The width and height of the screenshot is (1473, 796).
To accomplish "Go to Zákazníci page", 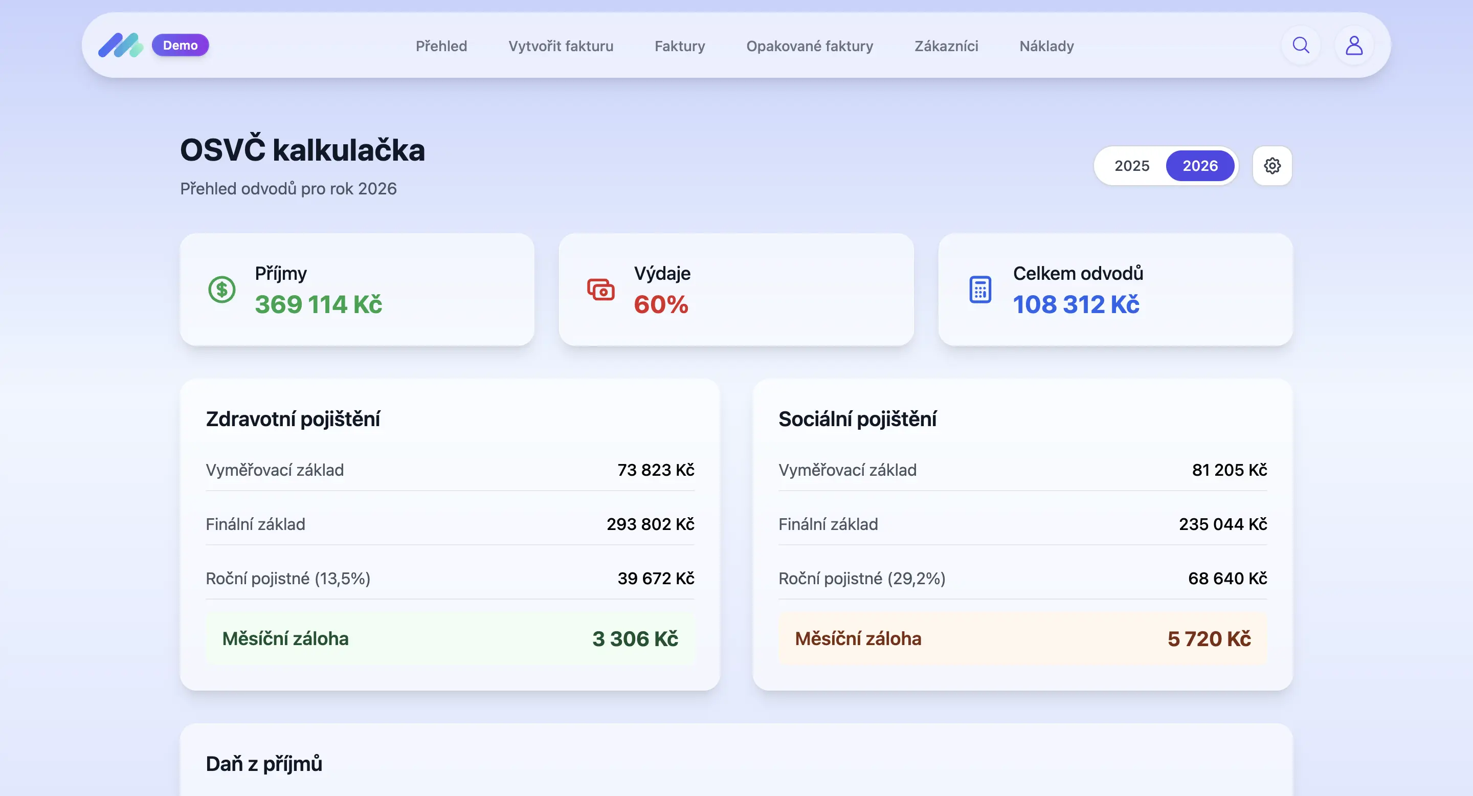I will (946, 46).
